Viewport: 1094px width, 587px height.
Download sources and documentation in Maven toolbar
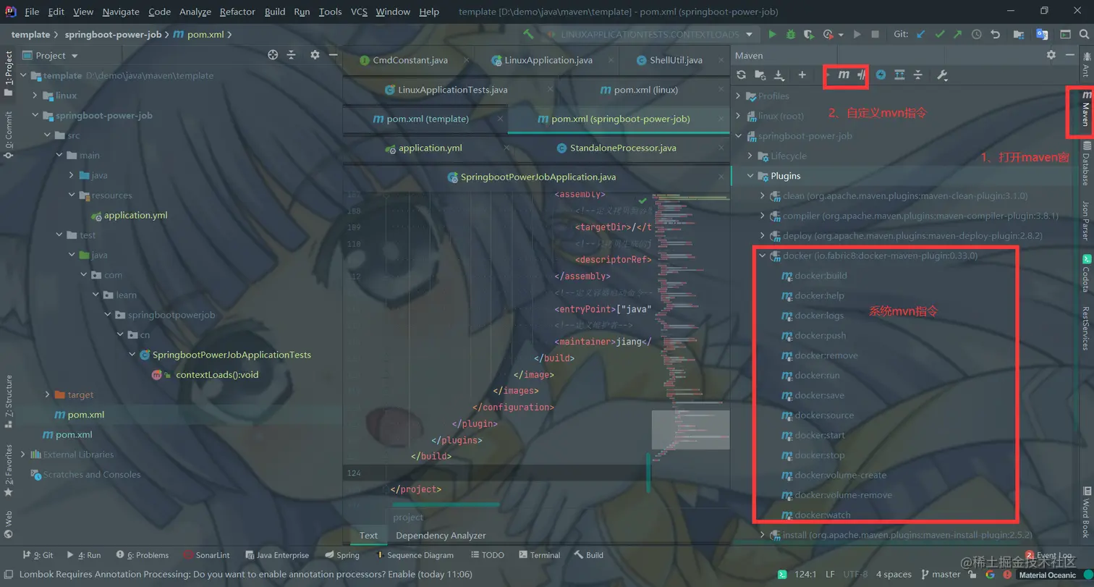779,75
